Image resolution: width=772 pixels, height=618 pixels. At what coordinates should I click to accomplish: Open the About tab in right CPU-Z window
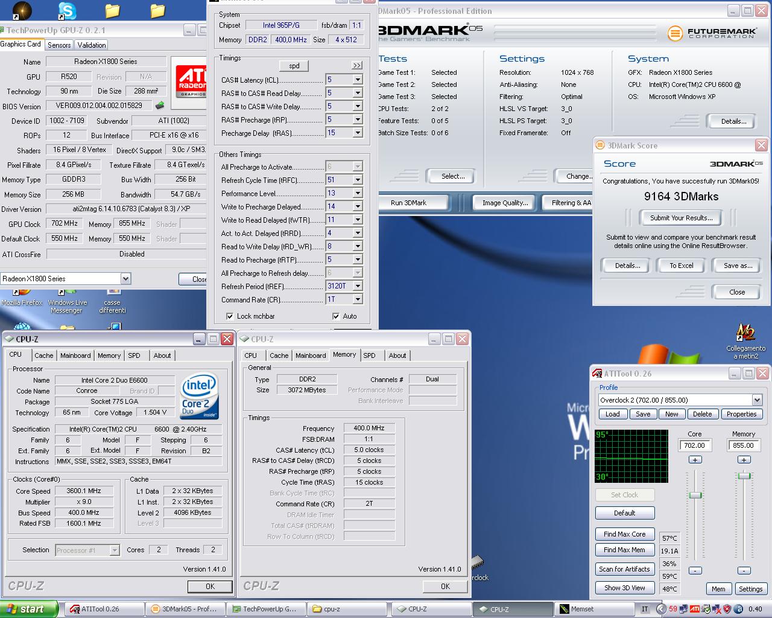(397, 355)
